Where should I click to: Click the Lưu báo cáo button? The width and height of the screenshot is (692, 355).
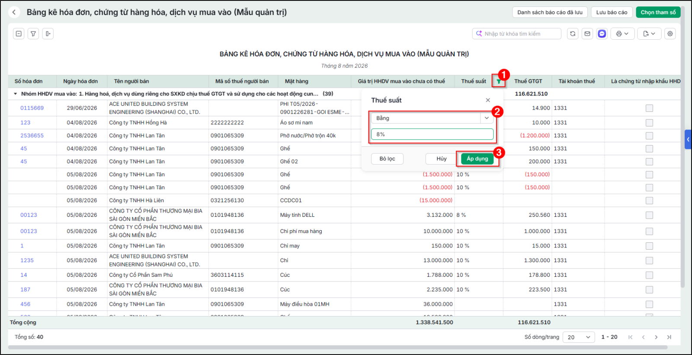tap(612, 12)
